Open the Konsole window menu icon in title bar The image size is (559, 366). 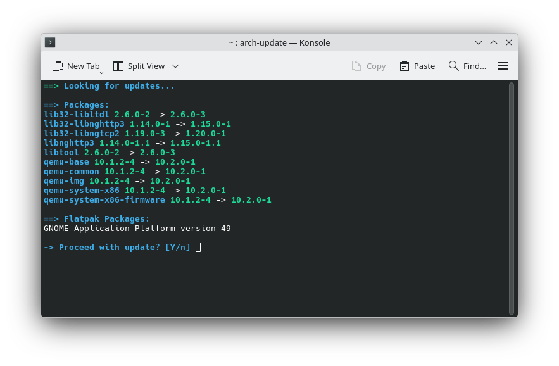click(x=50, y=42)
